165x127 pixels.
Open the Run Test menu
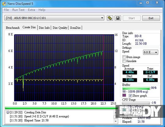[18, 10]
